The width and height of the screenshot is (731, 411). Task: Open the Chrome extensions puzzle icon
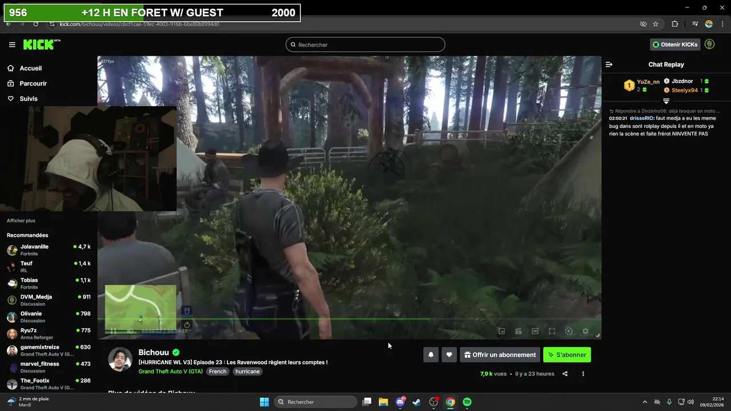click(x=675, y=24)
